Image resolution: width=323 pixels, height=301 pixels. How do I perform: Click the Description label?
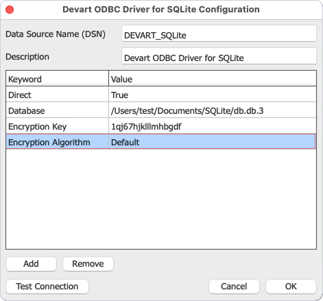pyautogui.click(x=27, y=57)
